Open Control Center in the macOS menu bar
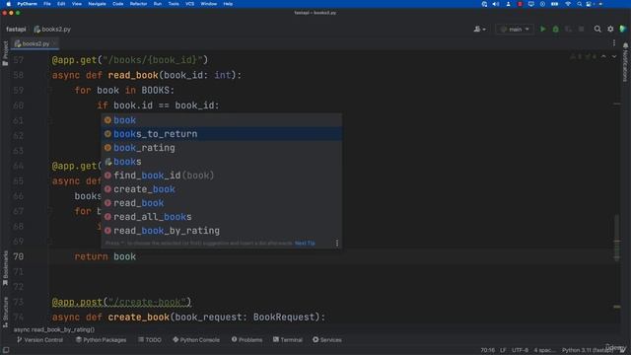This screenshot has height=355, width=631. pyautogui.click(x=590, y=4)
